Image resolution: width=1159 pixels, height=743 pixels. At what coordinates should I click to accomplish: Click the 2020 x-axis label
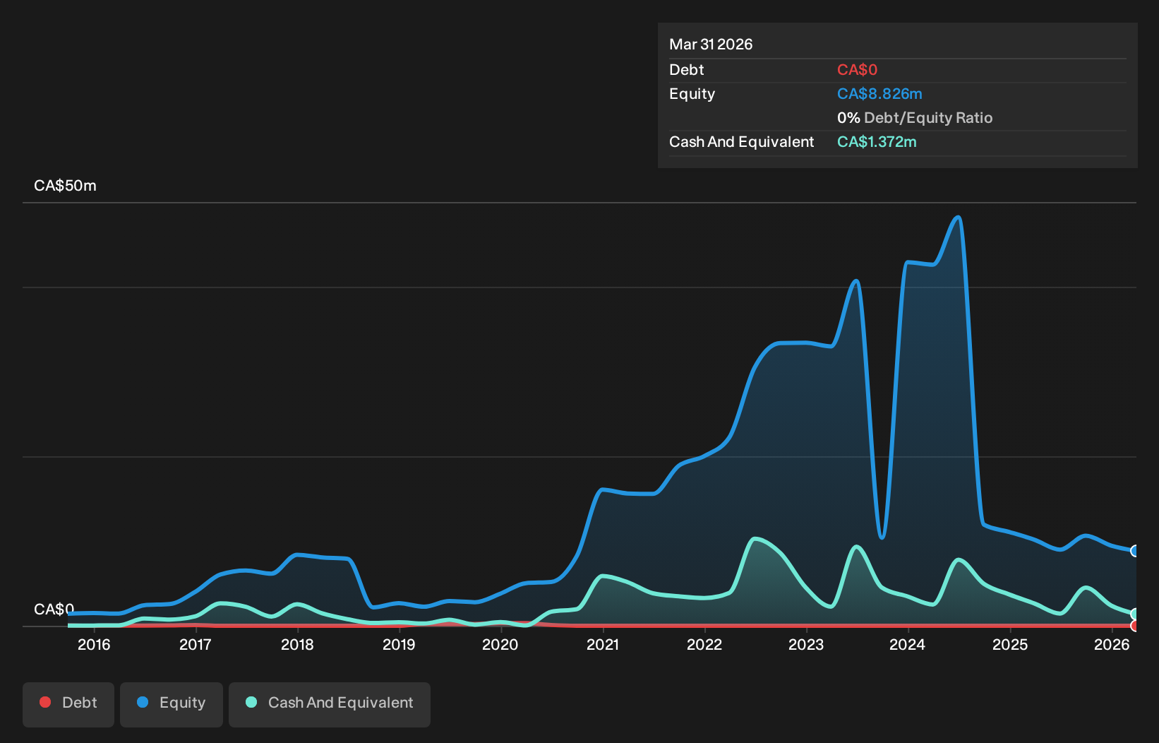pyautogui.click(x=500, y=644)
